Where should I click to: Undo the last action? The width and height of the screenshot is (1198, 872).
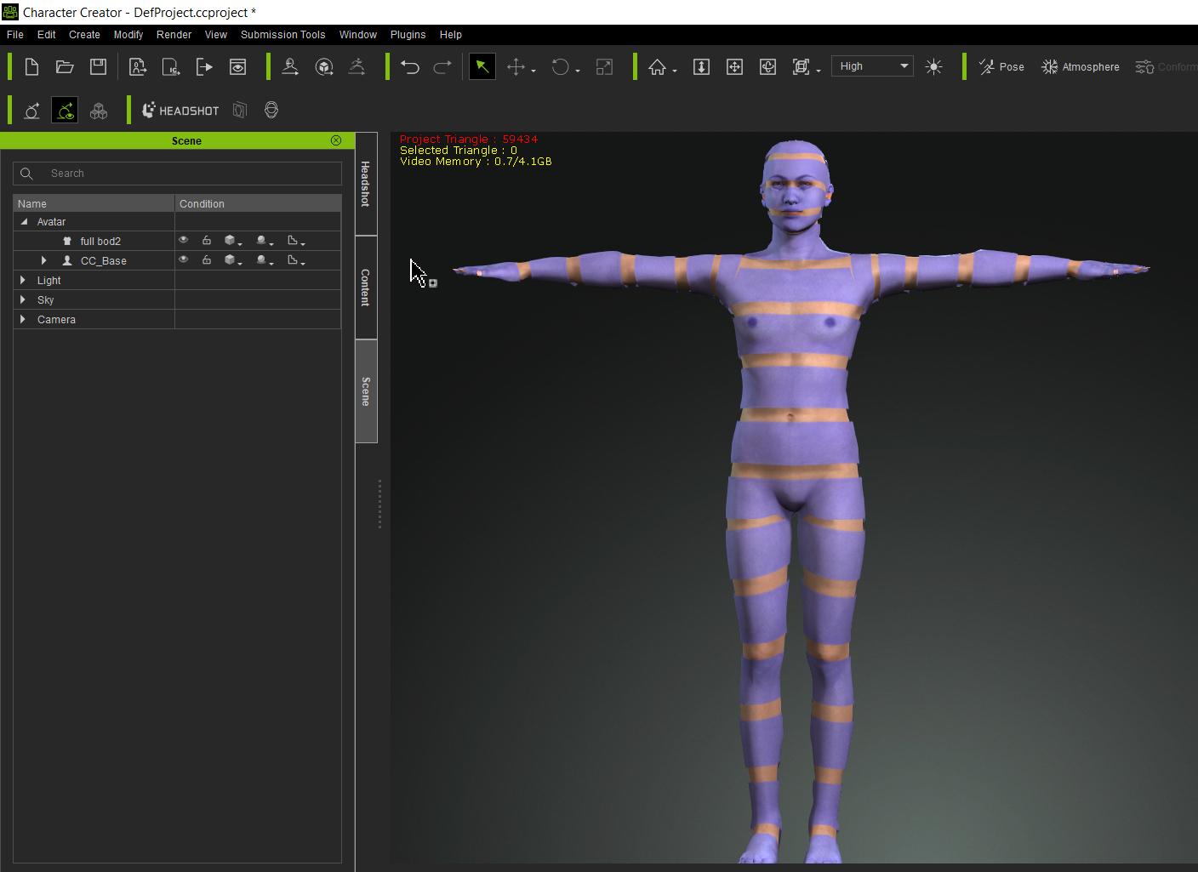click(410, 67)
